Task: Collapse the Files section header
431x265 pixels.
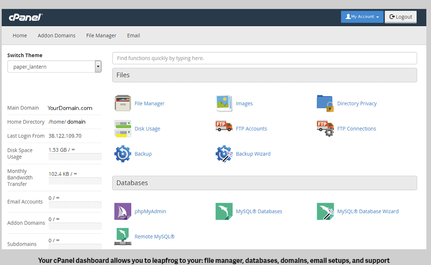Action: pyautogui.click(x=264, y=75)
